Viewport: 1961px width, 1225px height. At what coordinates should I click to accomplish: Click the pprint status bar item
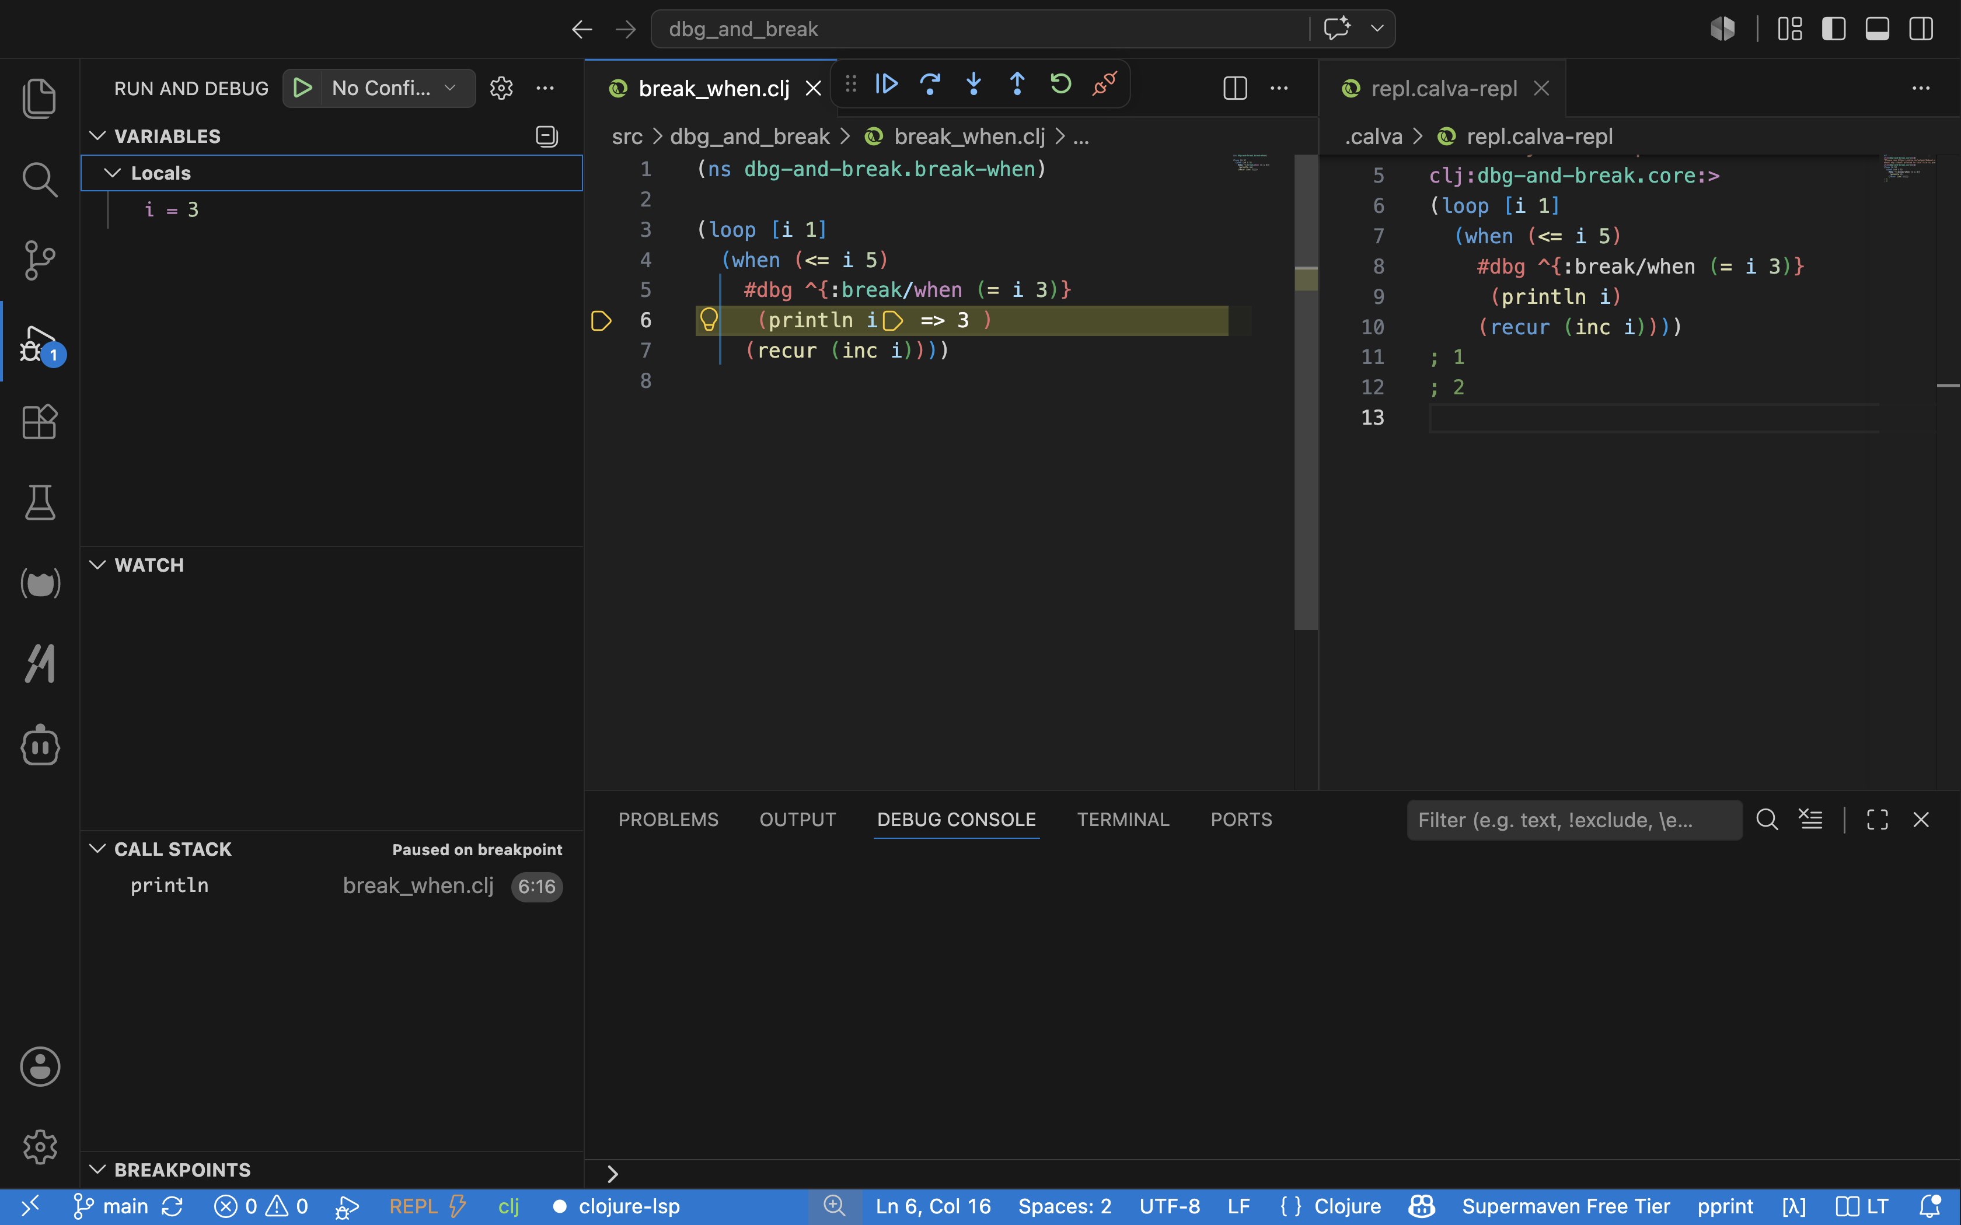[x=1725, y=1206]
